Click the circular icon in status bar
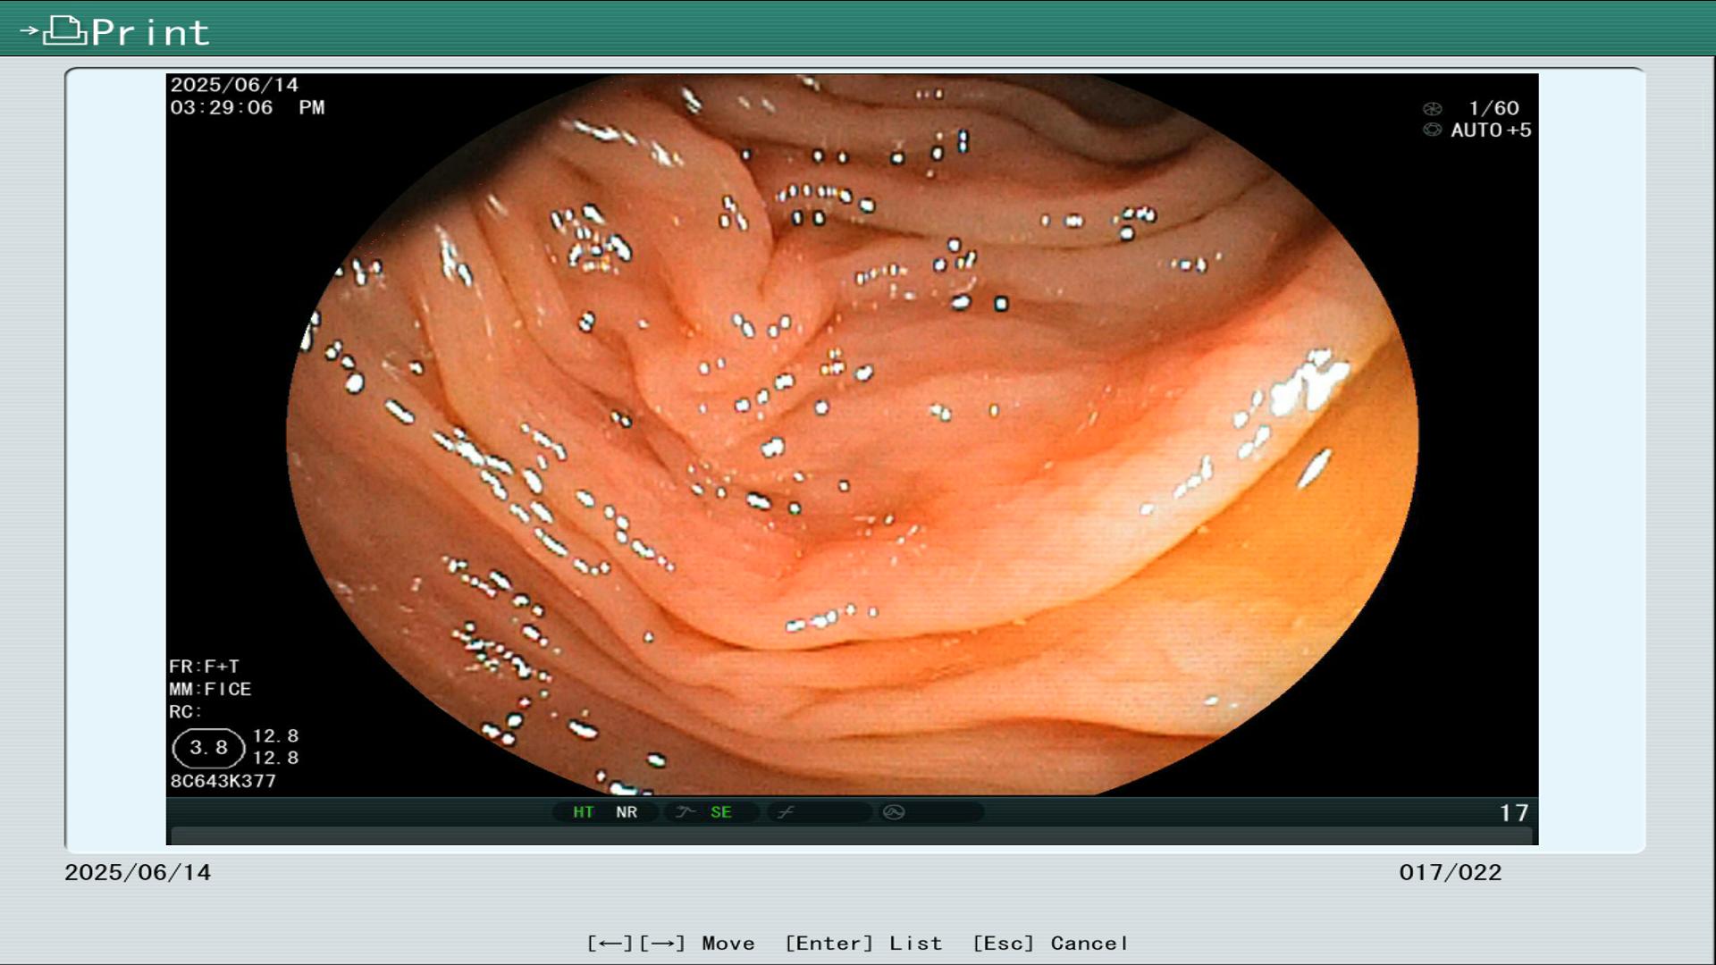Image resolution: width=1716 pixels, height=965 pixels. [894, 812]
